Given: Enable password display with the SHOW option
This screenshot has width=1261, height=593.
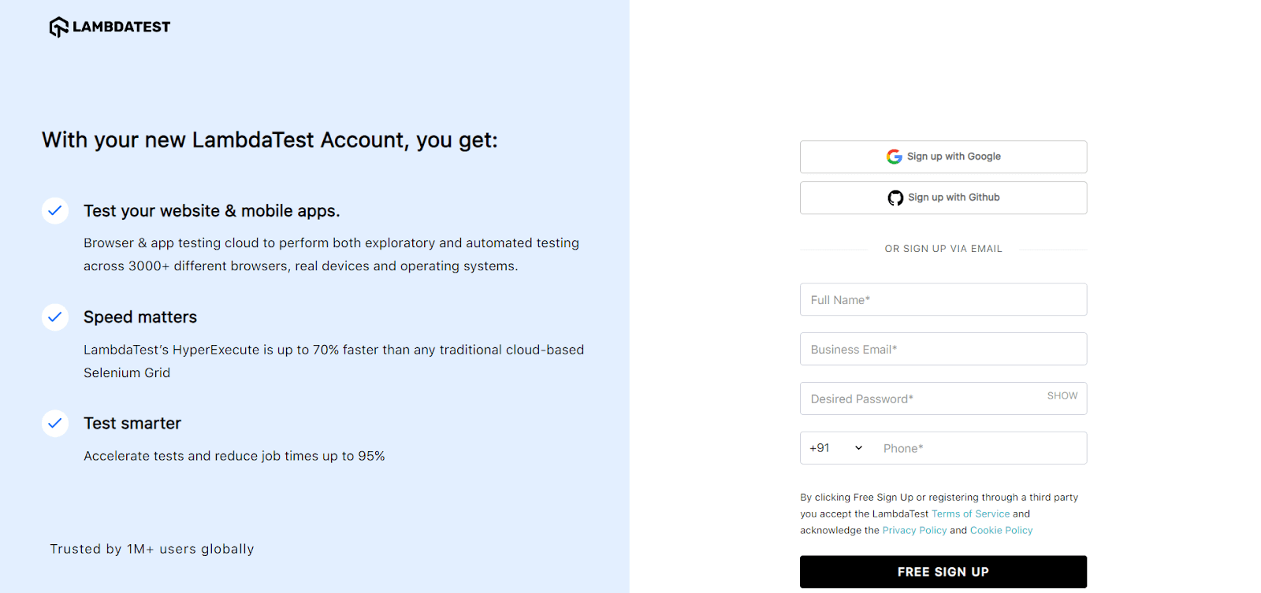Looking at the screenshot, I should pyautogui.click(x=1061, y=395).
